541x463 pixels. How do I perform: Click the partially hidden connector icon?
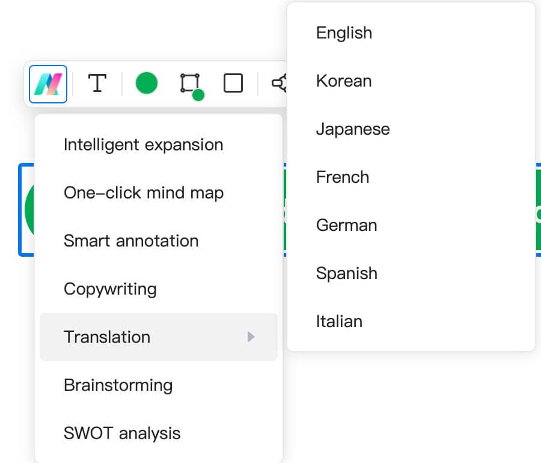coord(280,84)
